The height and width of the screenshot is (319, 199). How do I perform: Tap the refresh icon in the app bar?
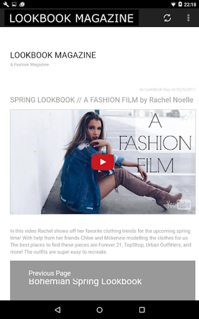pos(167,18)
